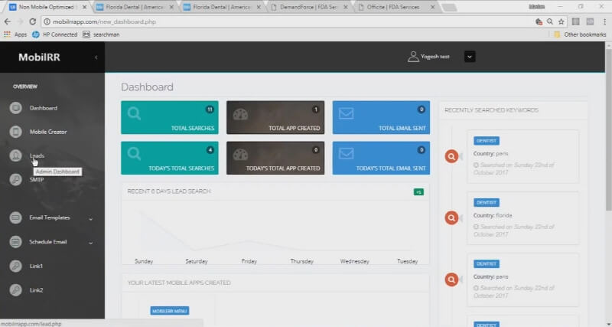Click Thursday label on lead search chart
This screenshot has height=327, width=612.
pos(301,261)
